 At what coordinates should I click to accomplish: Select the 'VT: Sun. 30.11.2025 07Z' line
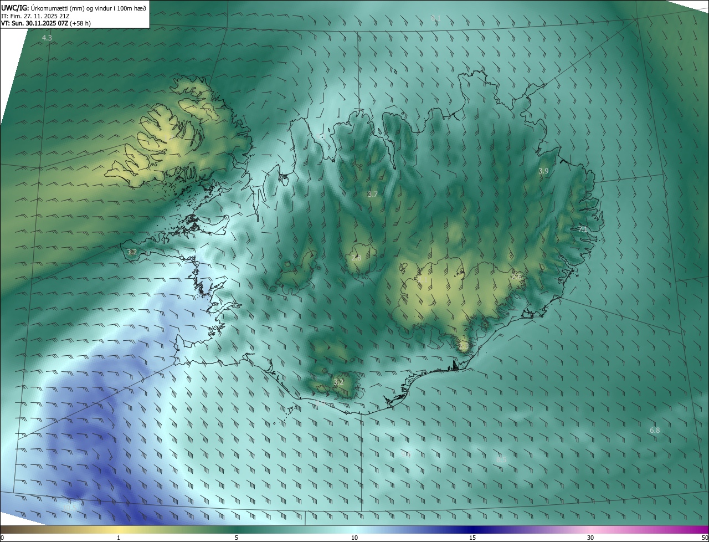34,23
